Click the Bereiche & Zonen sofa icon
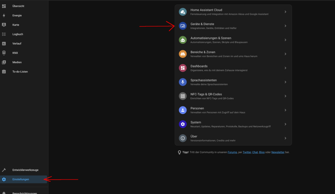The image size is (335, 194). click(x=183, y=54)
